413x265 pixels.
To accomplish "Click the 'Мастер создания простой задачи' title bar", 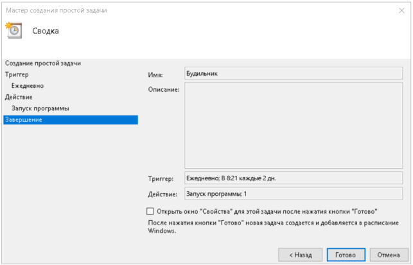I will pyautogui.click(x=57, y=10).
